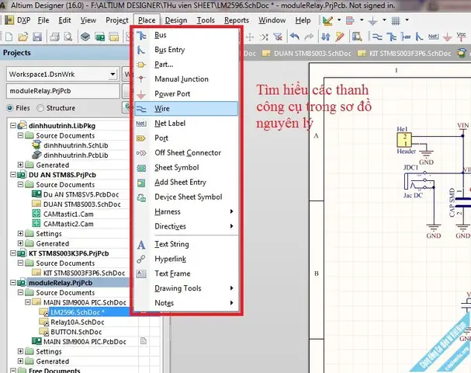Collapse the KT STM8S003K3P6.PrjPcb project node
This screenshot has width=471, height=373.
pyautogui.click(x=13, y=253)
